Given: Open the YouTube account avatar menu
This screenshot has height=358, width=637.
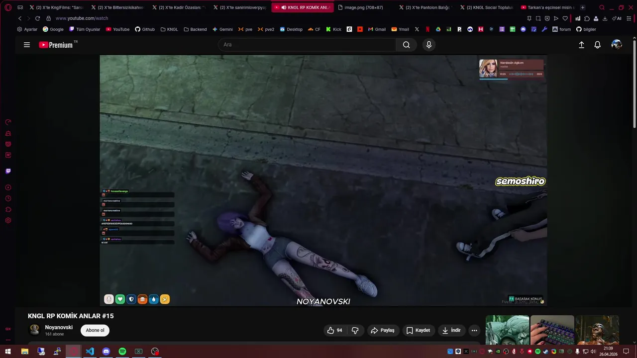Looking at the screenshot, I should click(x=617, y=45).
